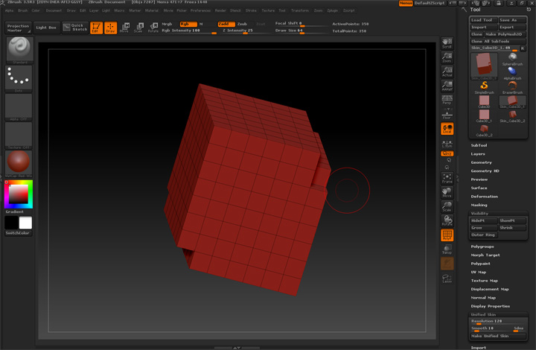Disable Local transformations toggle
Screen dimensions: 536x350
[x=447, y=129]
